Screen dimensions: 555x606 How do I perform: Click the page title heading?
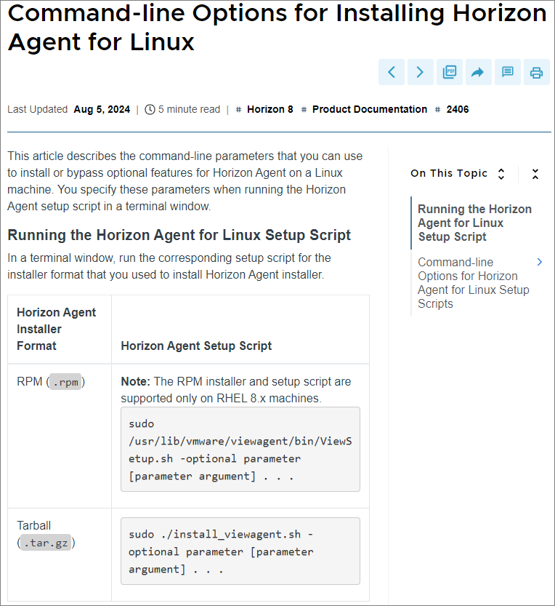(276, 27)
